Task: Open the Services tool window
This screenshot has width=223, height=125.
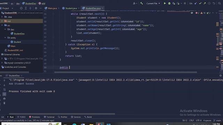Action: [x=76, y=117]
